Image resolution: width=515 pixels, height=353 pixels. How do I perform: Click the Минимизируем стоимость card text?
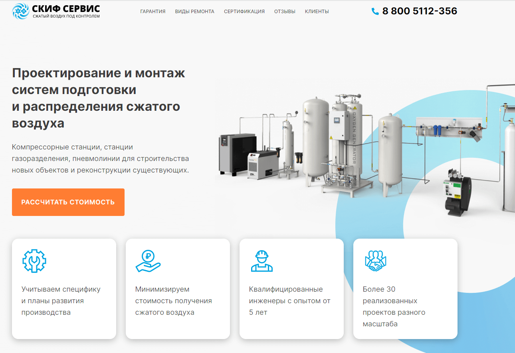pyautogui.click(x=173, y=301)
